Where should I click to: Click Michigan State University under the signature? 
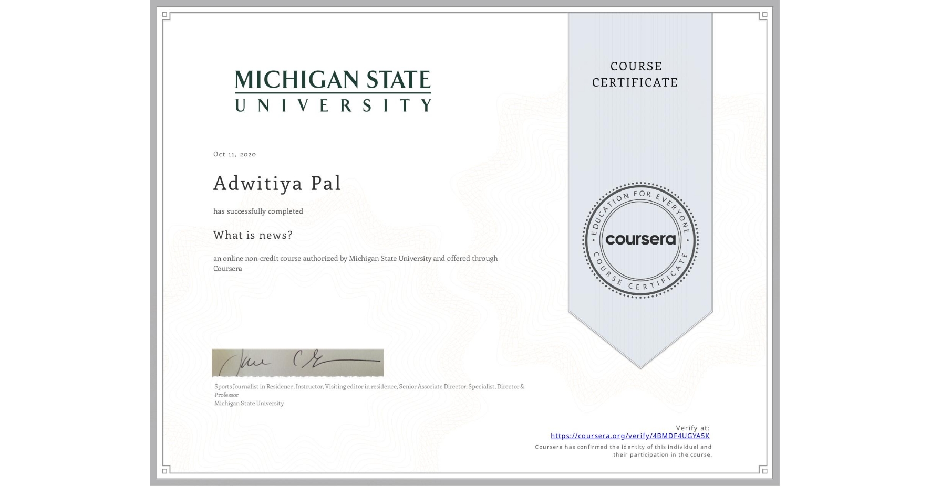249,404
